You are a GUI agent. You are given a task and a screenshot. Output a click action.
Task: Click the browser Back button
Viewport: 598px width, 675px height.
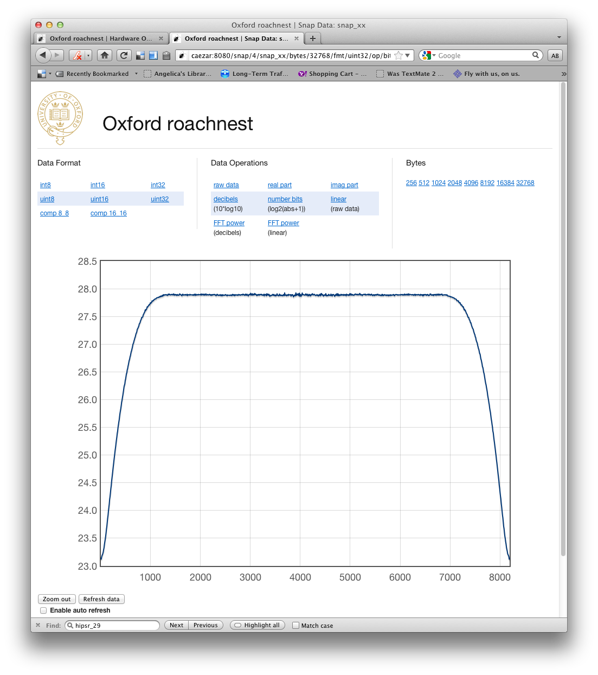pyautogui.click(x=43, y=55)
